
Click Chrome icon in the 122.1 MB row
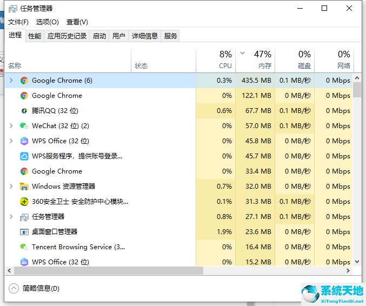coord(24,96)
